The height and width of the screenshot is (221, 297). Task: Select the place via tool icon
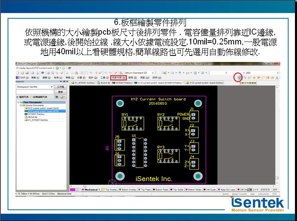[259, 77]
